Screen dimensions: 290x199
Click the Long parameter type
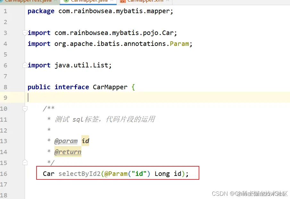pos(162,174)
